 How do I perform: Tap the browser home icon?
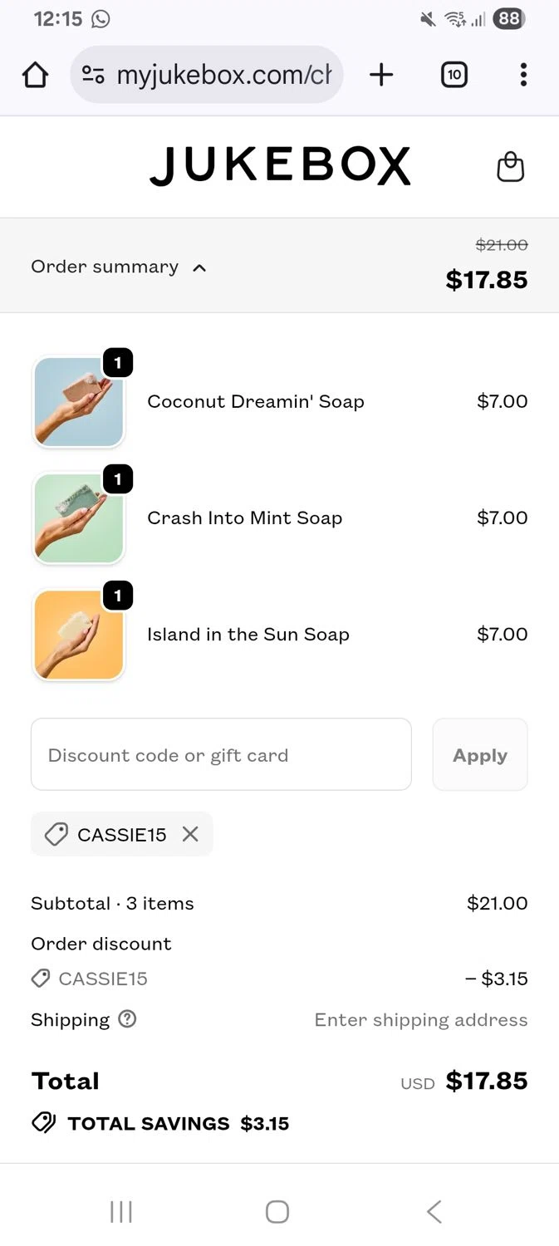[x=36, y=76]
